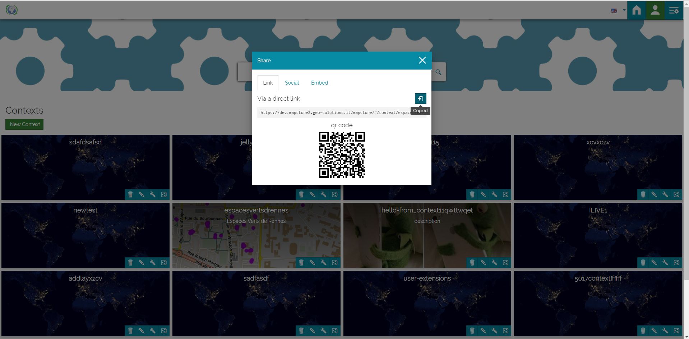The height and width of the screenshot is (339, 689).
Task: Share the 5017contextffffff context
Action: pyautogui.click(x=676, y=330)
